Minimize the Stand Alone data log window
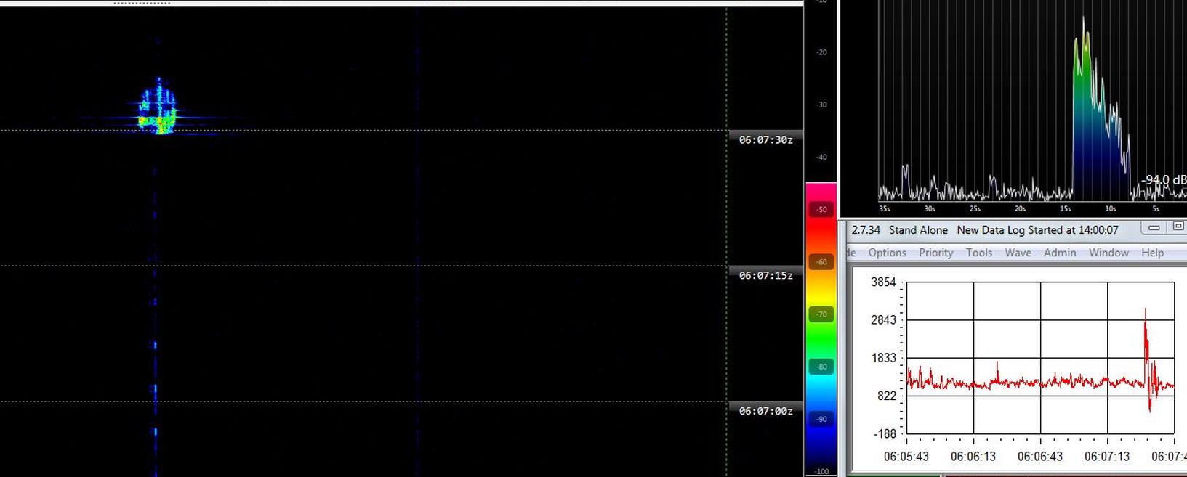 (x=1154, y=228)
